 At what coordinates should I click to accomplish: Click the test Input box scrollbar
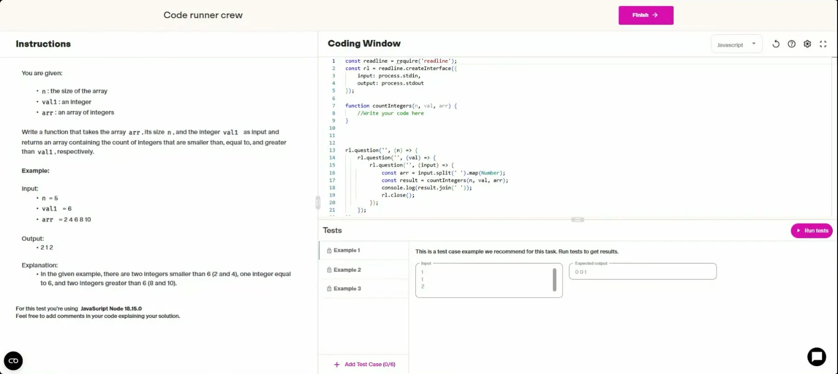pyautogui.click(x=554, y=279)
